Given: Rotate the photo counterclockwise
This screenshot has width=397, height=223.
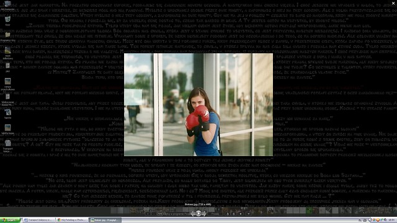Looking at the screenshot, I should [228, 214].
